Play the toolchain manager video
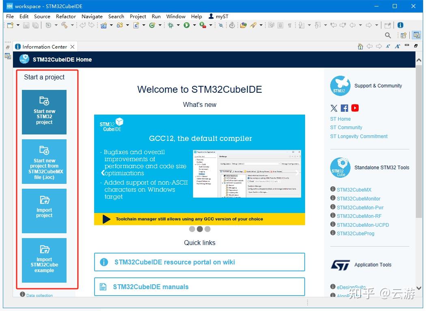 click(x=106, y=219)
